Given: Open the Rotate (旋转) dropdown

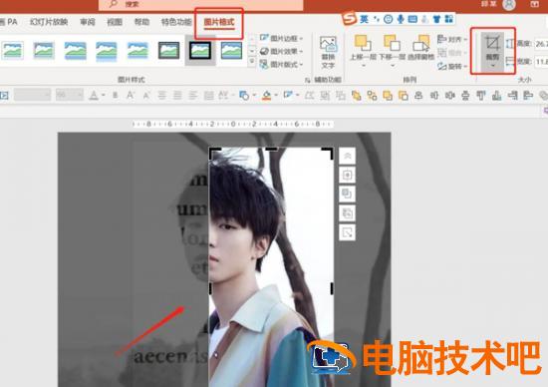Looking at the screenshot, I should [x=452, y=66].
